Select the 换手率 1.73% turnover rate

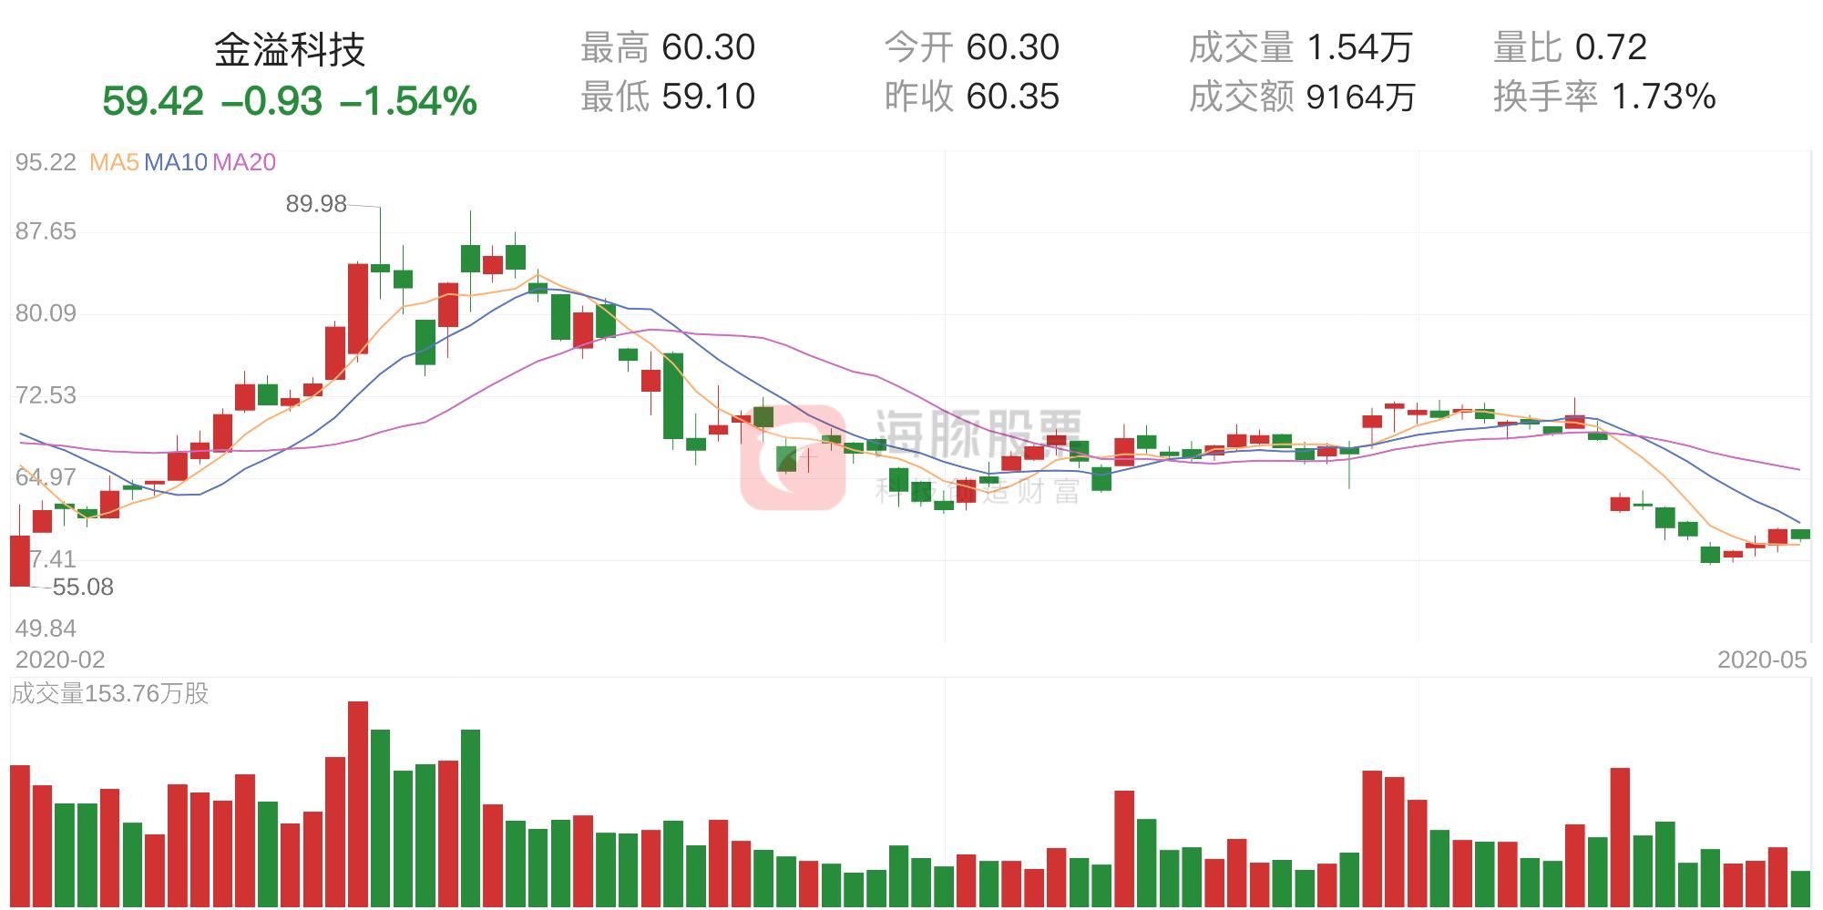[1604, 97]
